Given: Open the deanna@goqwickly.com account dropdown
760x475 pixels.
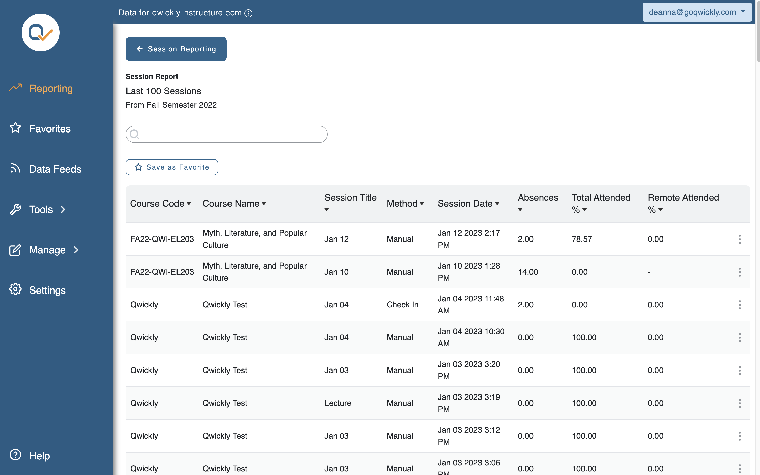Looking at the screenshot, I should point(697,12).
